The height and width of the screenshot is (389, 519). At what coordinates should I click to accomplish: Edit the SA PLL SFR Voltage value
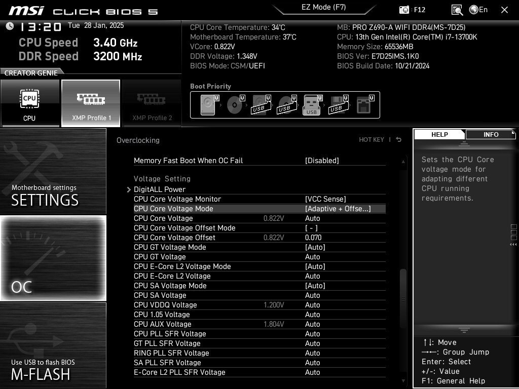click(x=312, y=362)
